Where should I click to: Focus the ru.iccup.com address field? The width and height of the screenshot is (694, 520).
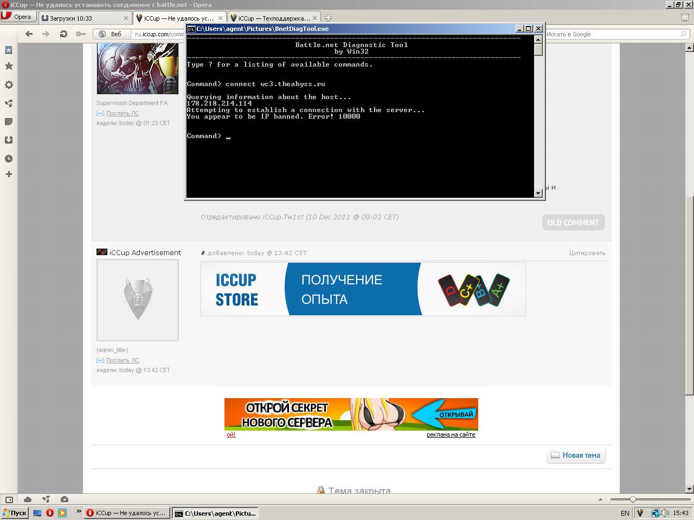tap(159, 34)
